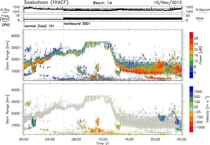Viewport: 210px width, 145px height.
Task: Click the '04:00' time axis tick
Action: point(50,140)
